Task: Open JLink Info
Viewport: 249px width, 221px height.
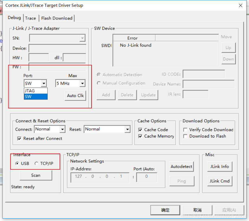Action: (219, 167)
